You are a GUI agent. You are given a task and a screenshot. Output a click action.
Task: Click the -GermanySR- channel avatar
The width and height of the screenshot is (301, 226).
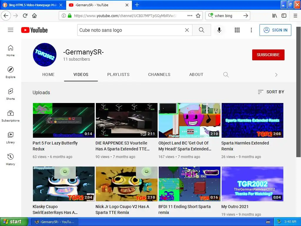[x=45, y=54]
